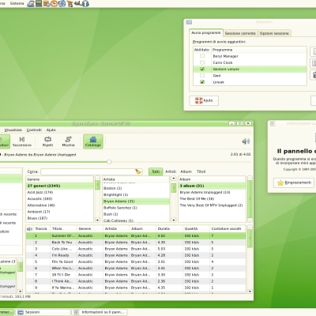Select Buffalo Sanchez (1) artist
The height and width of the screenshot is (316, 316).
pos(136,208)
